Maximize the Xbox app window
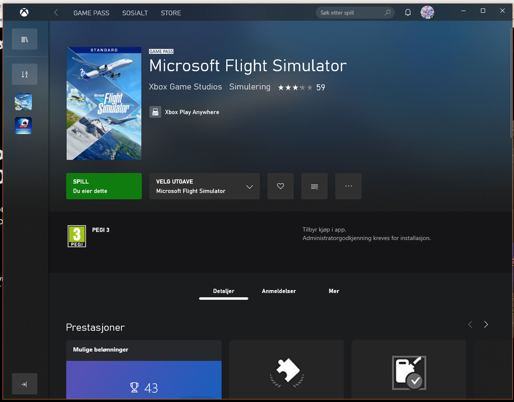The height and width of the screenshot is (402, 514). pos(483,11)
